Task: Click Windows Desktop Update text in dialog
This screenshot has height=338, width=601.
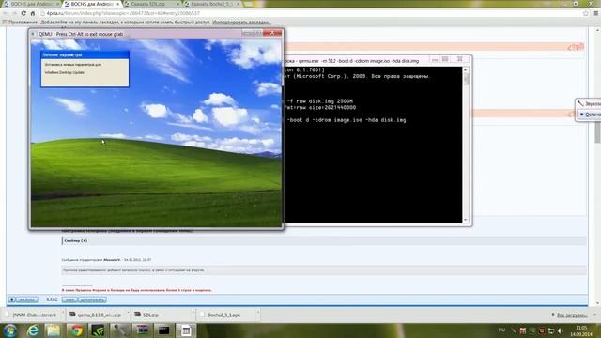Action: (x=65, y=72)
